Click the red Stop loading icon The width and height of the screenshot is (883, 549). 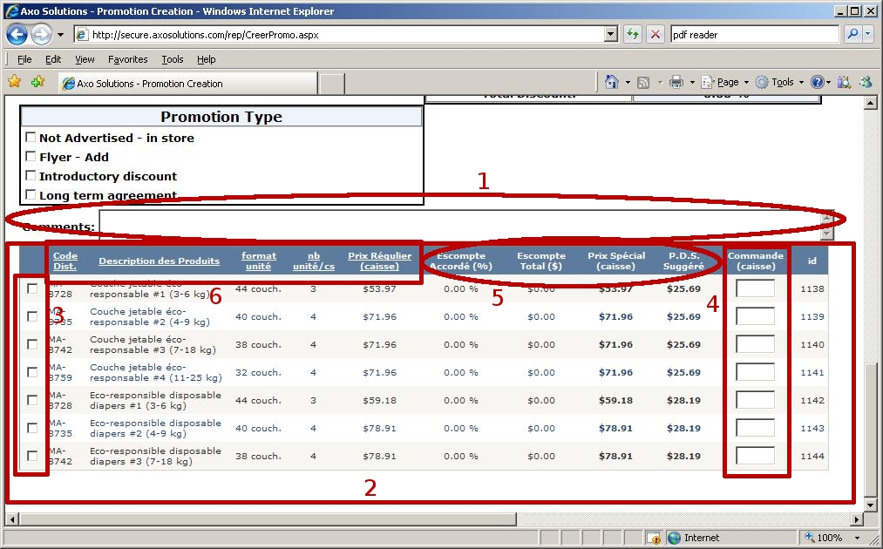click(x=655, y=35)
